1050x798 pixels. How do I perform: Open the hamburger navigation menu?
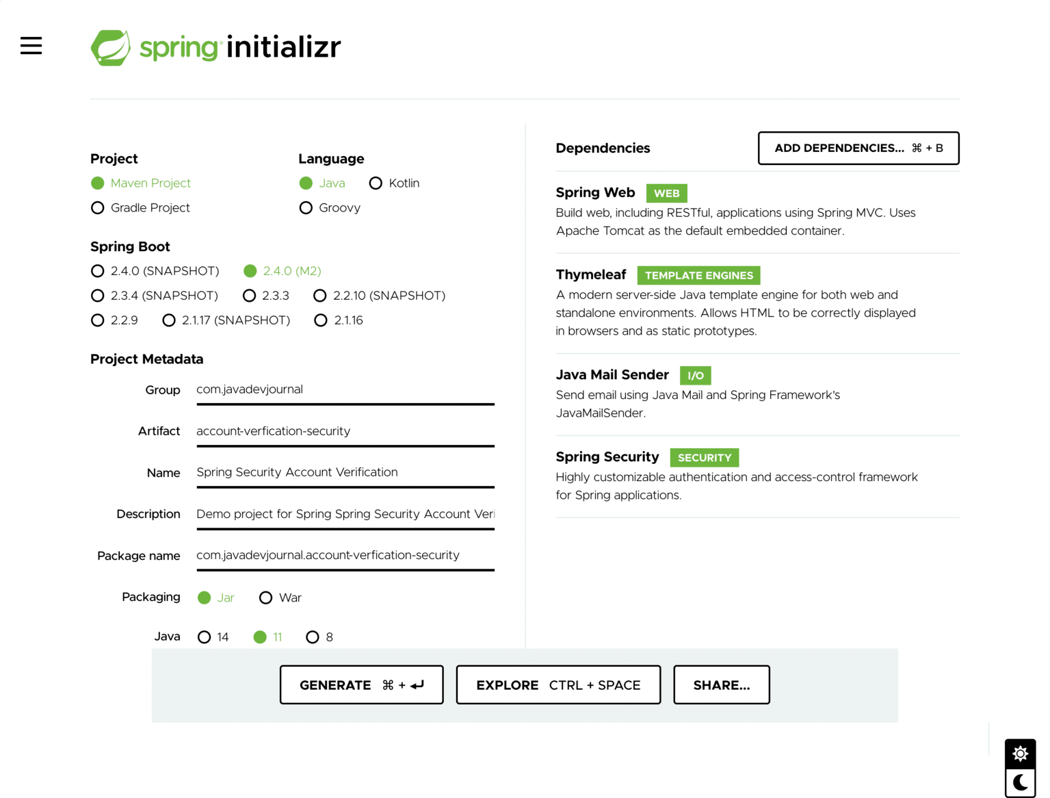click(x=31, y=45)
